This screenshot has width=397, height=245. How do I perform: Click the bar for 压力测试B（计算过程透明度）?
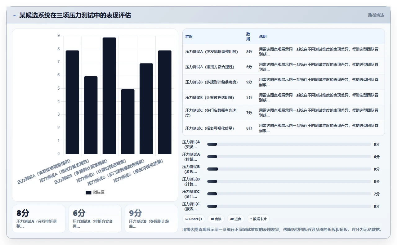[128, 122]
